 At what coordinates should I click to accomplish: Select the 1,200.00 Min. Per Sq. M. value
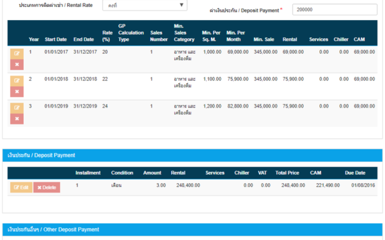212,106
